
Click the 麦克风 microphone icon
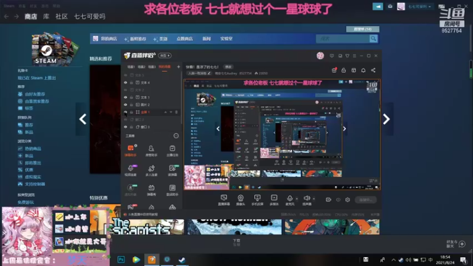pyautogui.click(x=290, y=198)
